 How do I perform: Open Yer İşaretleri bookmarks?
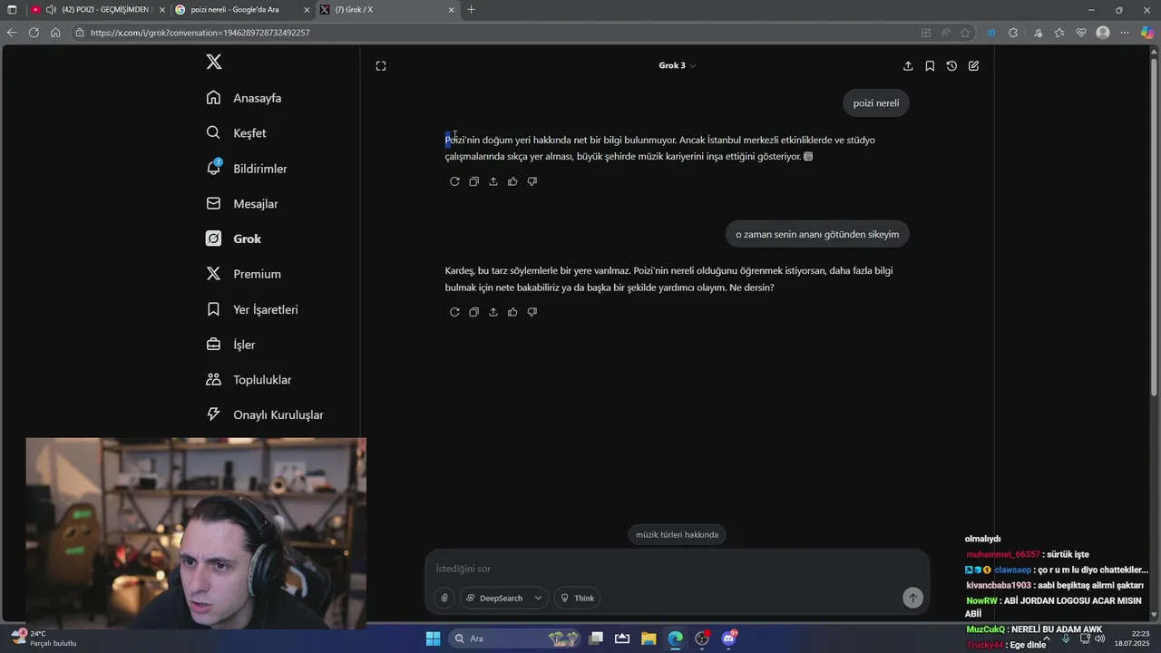(252, 309)
